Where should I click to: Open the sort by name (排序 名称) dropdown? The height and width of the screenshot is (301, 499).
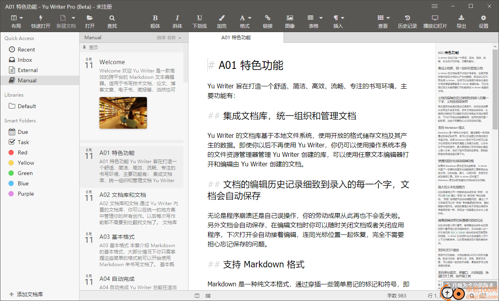click(x=169, y=38)
